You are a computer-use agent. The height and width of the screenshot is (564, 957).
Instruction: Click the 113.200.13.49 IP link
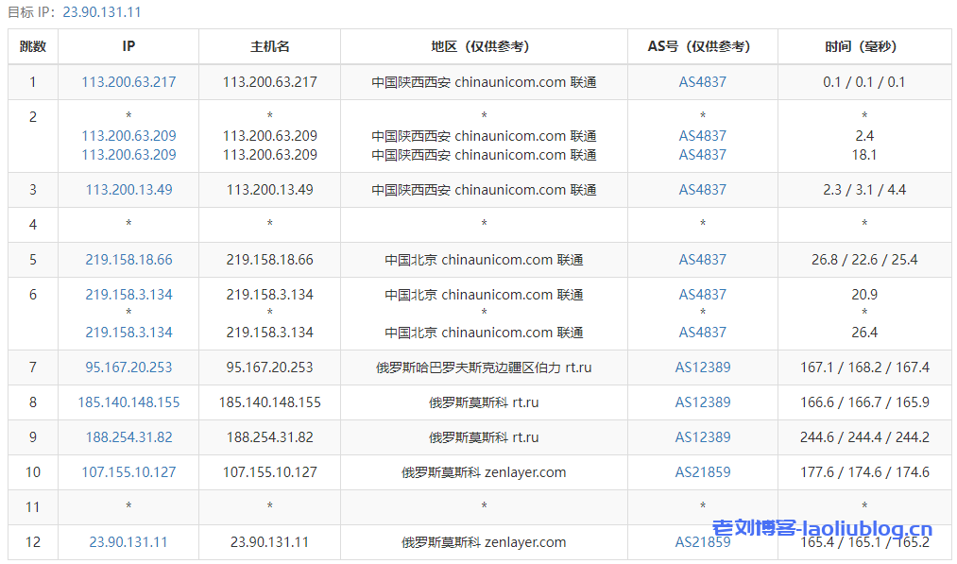[128, 190]
